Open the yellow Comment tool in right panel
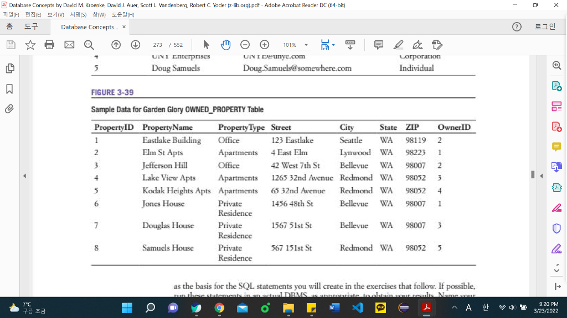The image size is (567, 318). coord(556,147)
